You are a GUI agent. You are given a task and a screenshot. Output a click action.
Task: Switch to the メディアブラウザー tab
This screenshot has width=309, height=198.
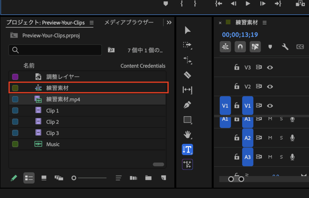click(x=129, y=22)
